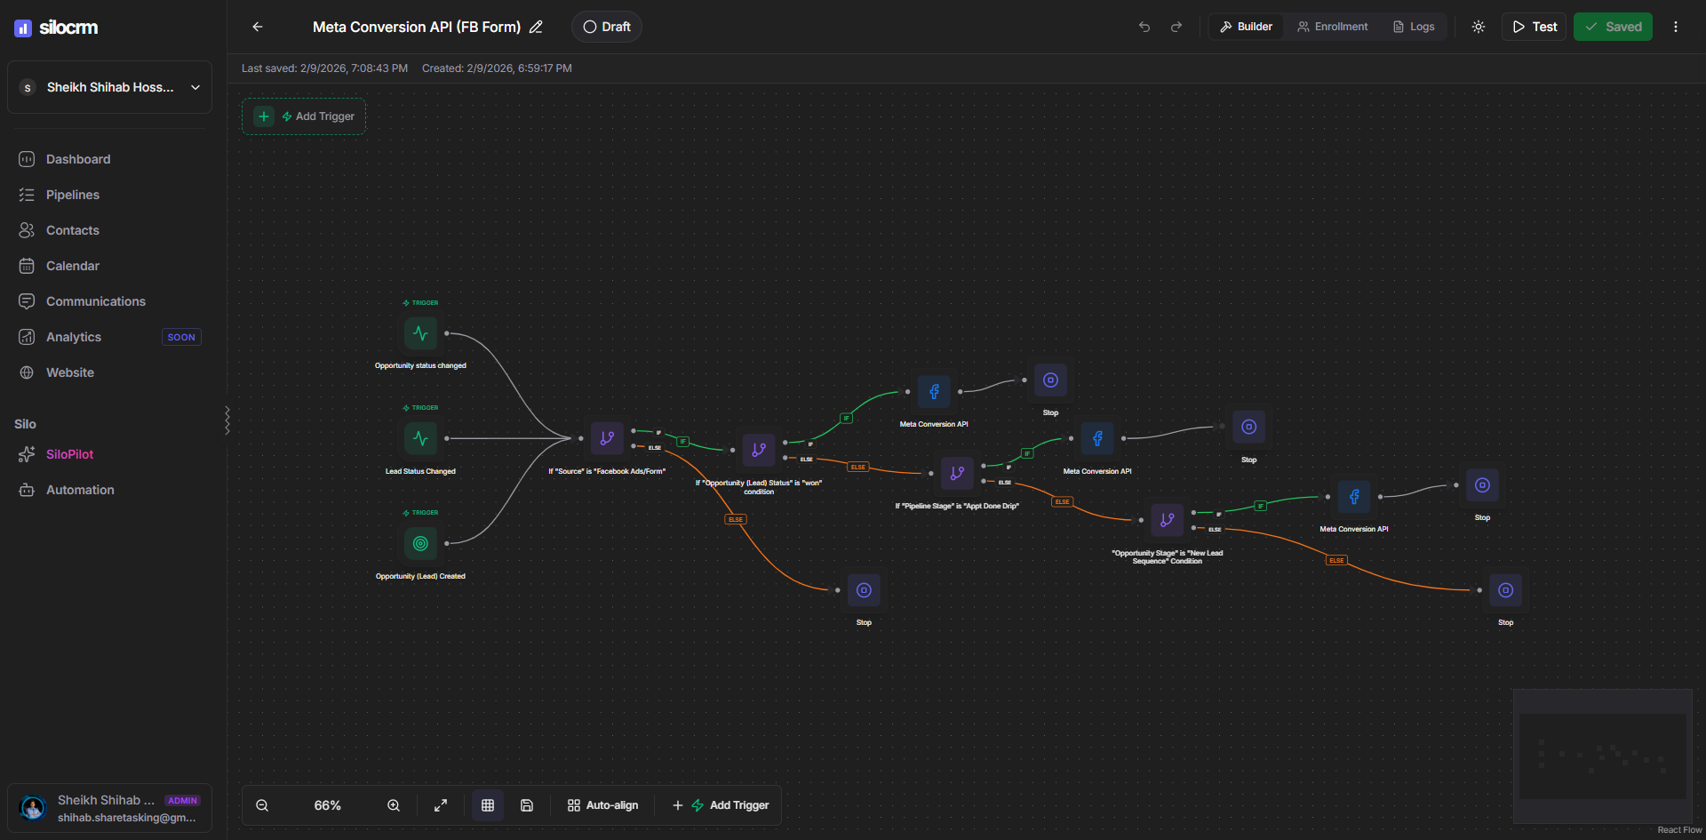Screen dimensions: 1706x840
Task: Click the Saved button
Action: pyautogui.click(x=1613, y=27)
